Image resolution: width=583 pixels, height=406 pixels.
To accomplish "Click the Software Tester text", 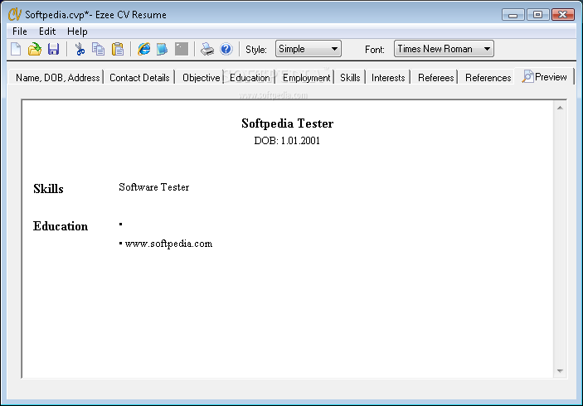I will pyautogui.click(x=154, y=187).
